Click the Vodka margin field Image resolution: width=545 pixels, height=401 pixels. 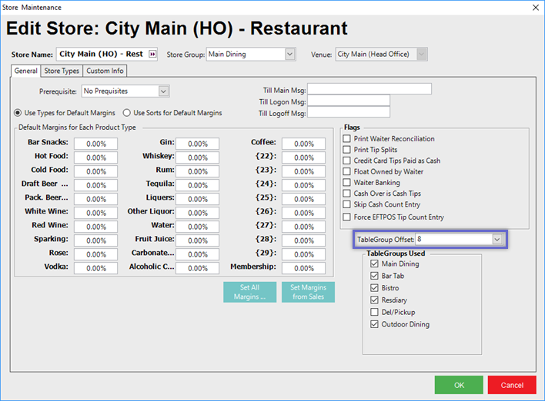coord(95,268)
